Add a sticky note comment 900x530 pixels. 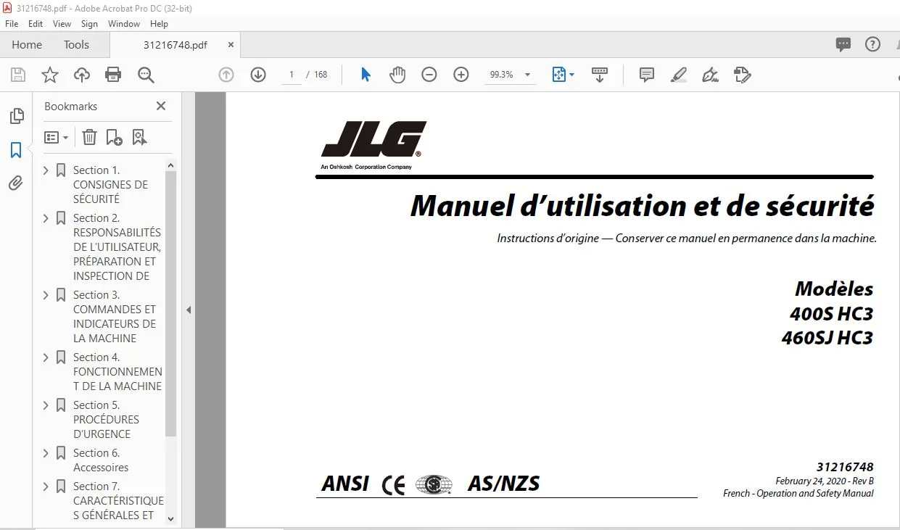pos(647,75)
